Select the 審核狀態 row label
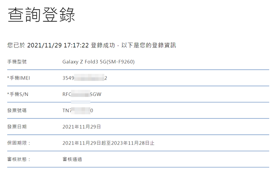Image resolution: width=275 pixels, height=177 pixels. pos(19,159)
